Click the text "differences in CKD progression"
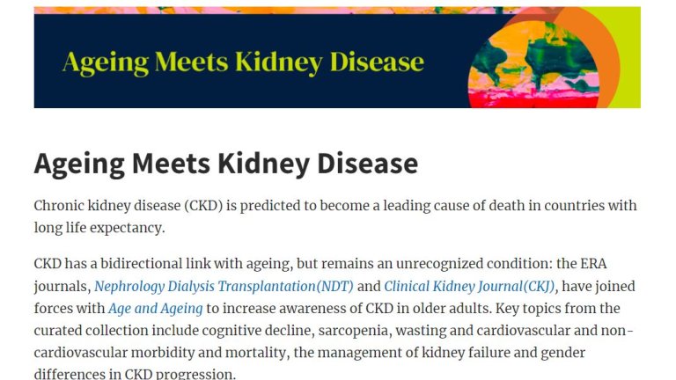 [136, 374]
